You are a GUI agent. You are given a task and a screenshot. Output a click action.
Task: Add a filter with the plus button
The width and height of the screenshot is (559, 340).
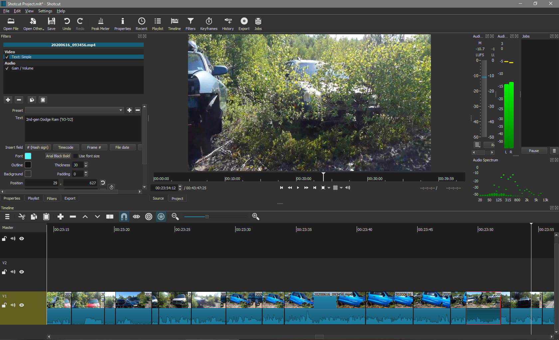point(8,100)
